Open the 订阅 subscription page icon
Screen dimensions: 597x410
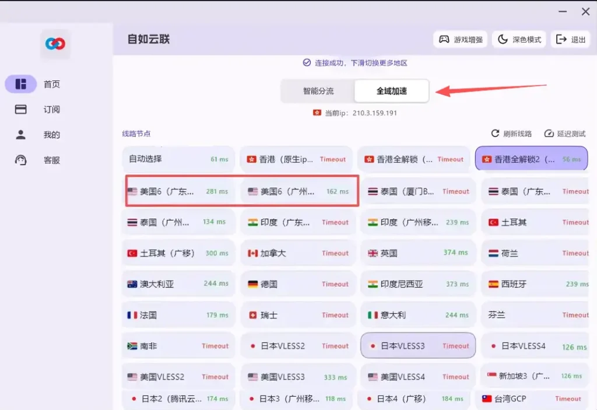(20, 109)
